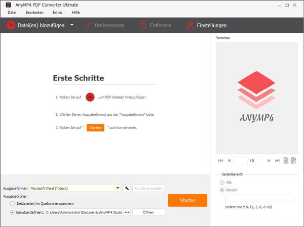Go to previous page in preview

point(229,161)
